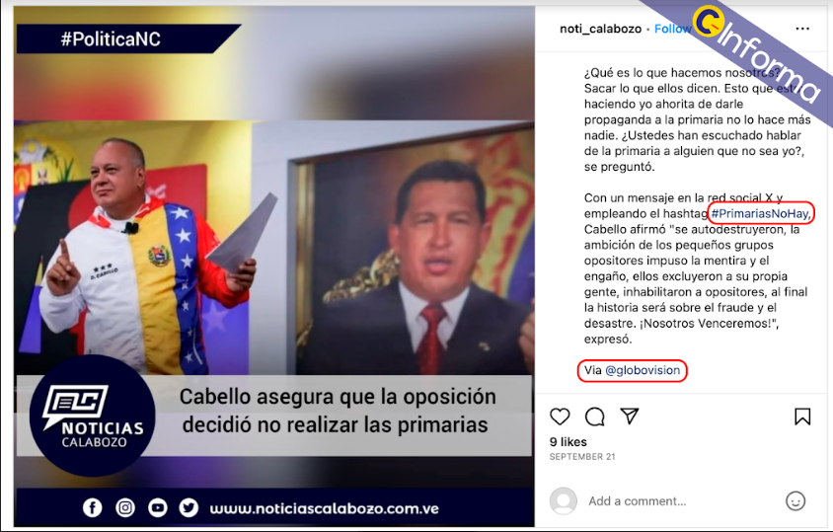Open comments via the speech bubble icon

point(594,417)
